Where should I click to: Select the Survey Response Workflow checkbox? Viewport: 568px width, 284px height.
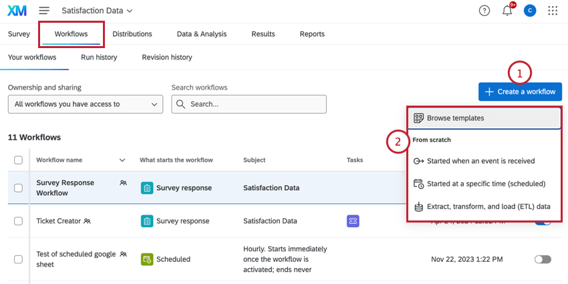pos(19,188)
